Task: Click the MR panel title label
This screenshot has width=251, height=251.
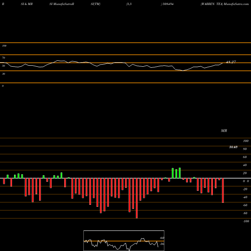Action: (x=224, y=131)
